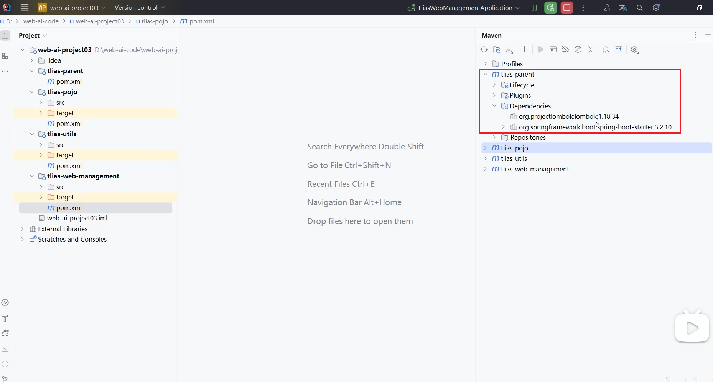This screenshot has width=713, height=382.
Task: Click web-ai-code in breadcrumb bar
Action: click(41, 21)
